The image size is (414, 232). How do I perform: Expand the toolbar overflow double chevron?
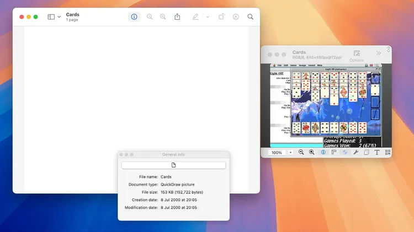pyautogui.click(x=379, y=53)
